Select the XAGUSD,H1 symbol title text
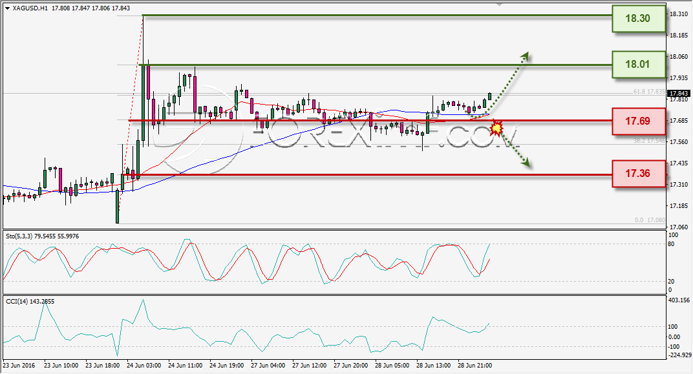Screen dimensions: 693x374 point(30,8)
